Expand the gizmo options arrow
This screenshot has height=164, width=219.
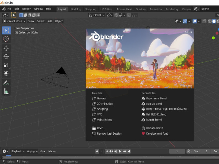pos(189,21)
